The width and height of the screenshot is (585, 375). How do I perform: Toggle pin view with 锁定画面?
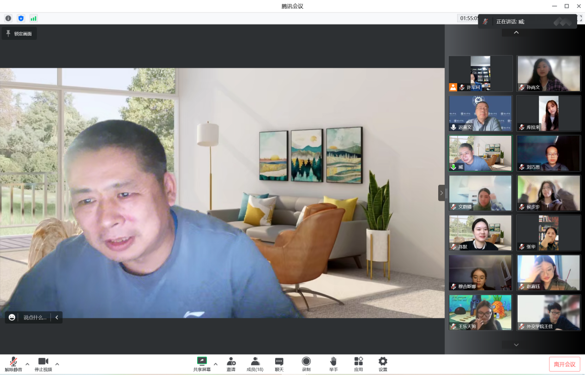click(19, 34)
